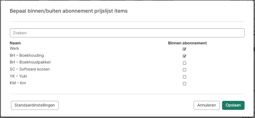This screenshot has height=118, width=255.
Task: Toggle the KM – Km checkbox
Action: pyautogui.click(x=185, y=83)
